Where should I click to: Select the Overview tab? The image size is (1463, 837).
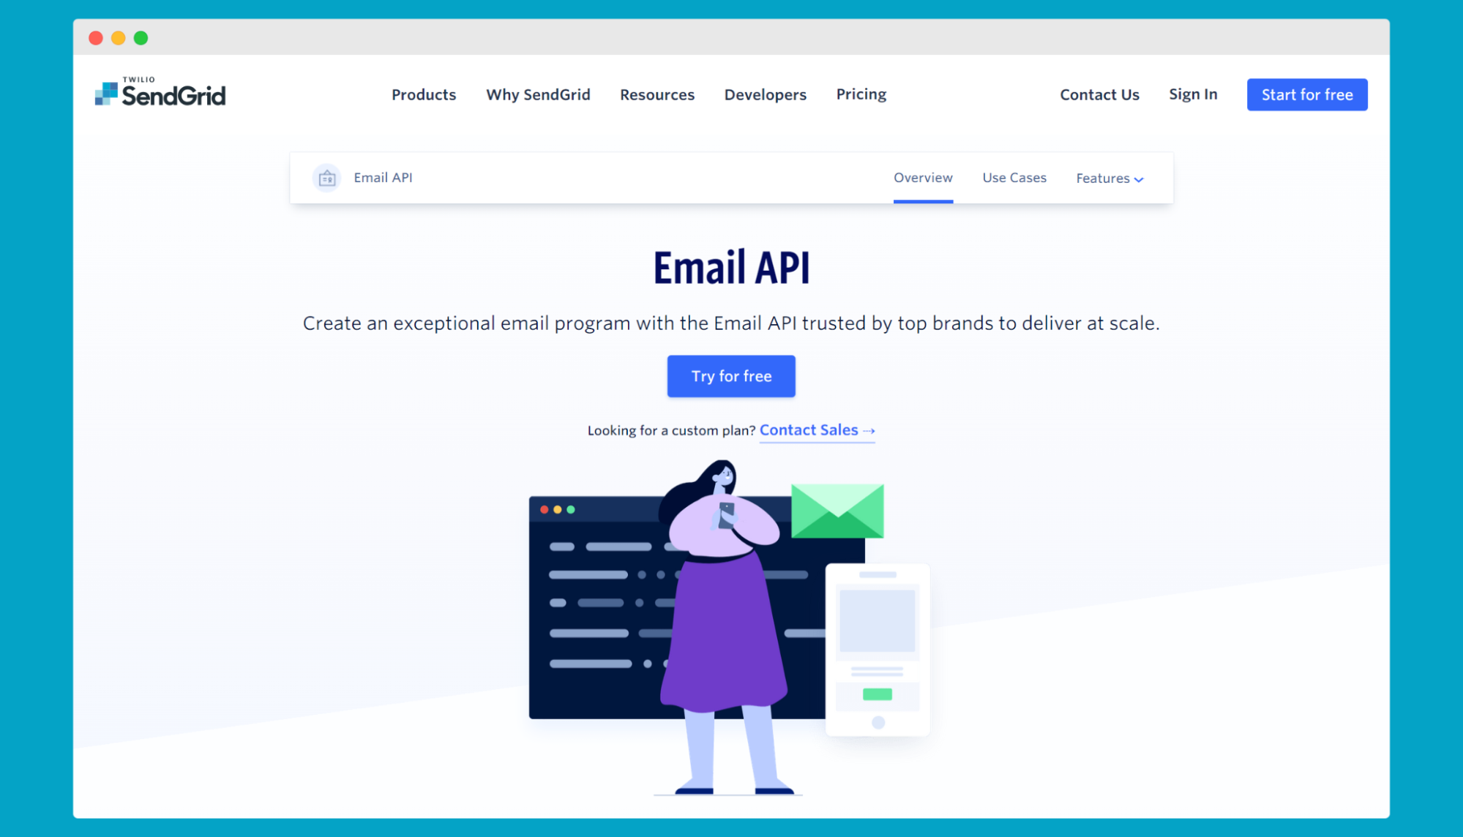[922, 178]
